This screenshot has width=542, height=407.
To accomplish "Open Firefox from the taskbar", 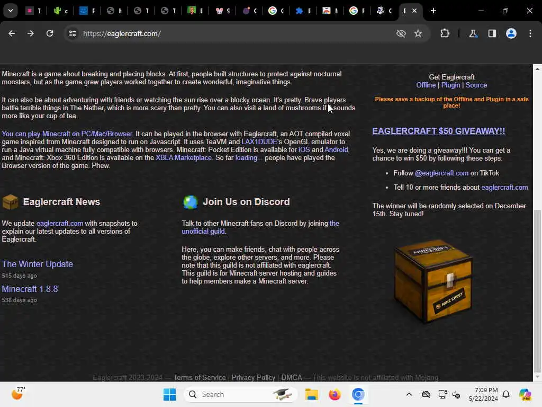I will [335, 394].
